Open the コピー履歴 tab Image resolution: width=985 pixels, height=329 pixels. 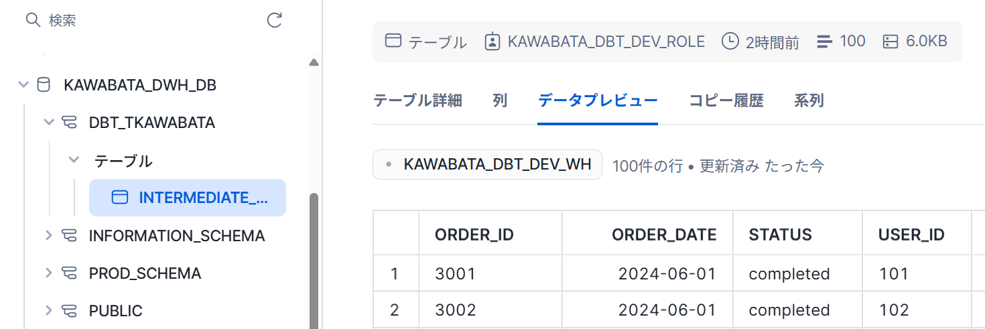point(726,101)
